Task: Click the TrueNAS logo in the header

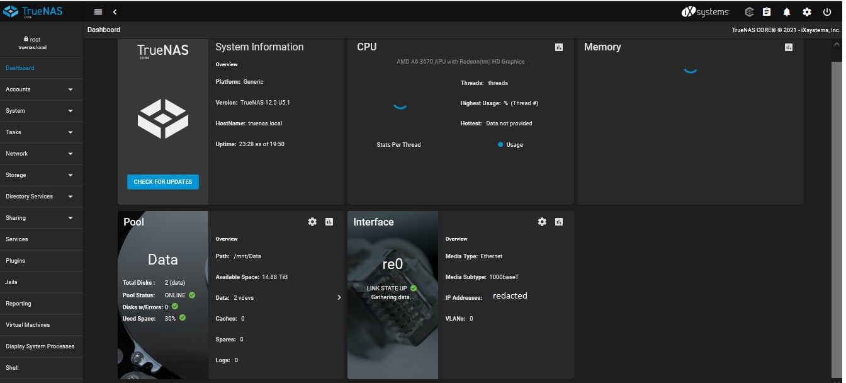Action: pos(33,11)
